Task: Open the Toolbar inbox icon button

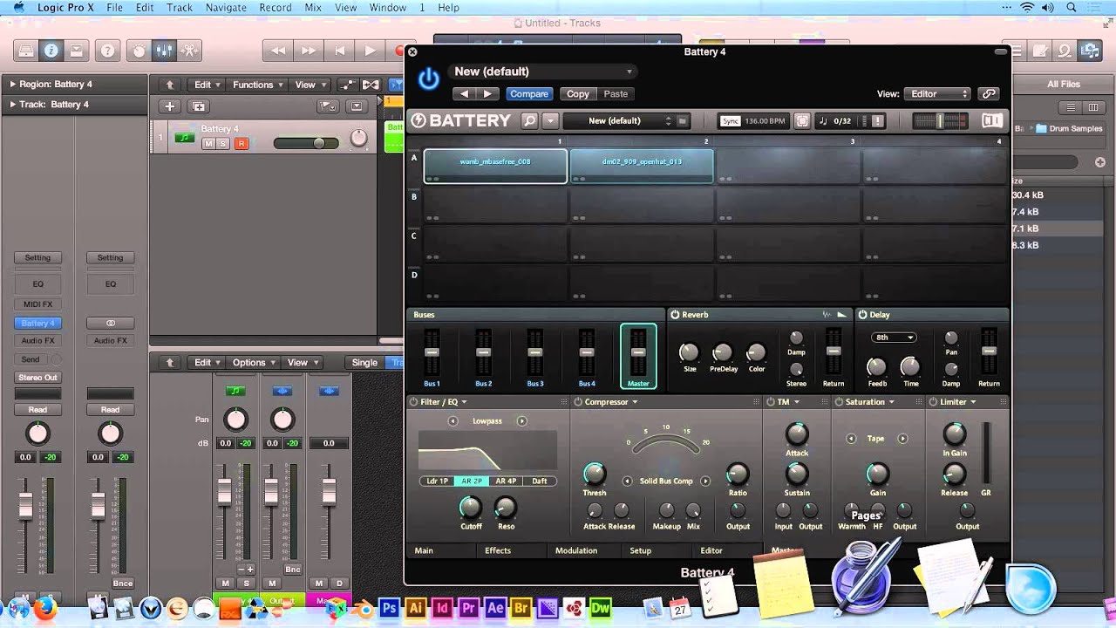Action: (x=77, y=51)
